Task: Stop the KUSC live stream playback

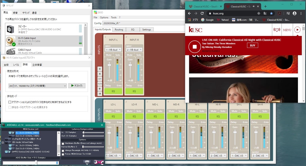Action: click(x=195, y=47)
